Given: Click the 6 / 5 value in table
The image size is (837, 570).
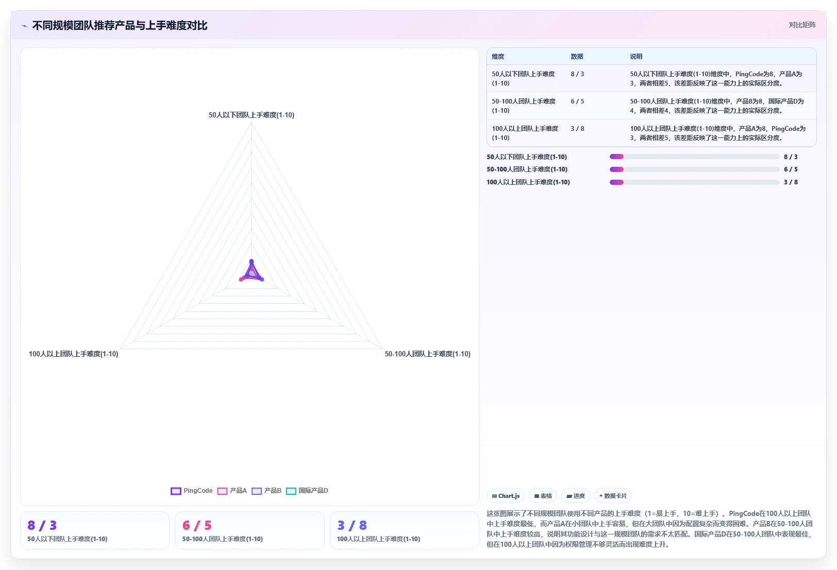Looking at the screenshot, I should pos(577,101).
